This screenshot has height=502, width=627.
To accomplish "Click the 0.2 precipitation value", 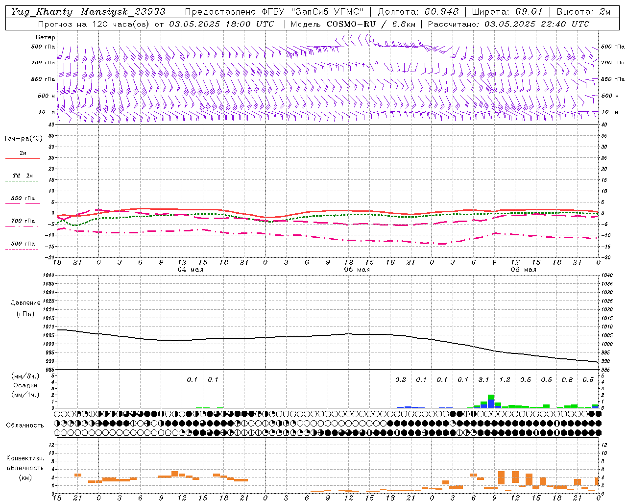I will click(x=401, y=380).
